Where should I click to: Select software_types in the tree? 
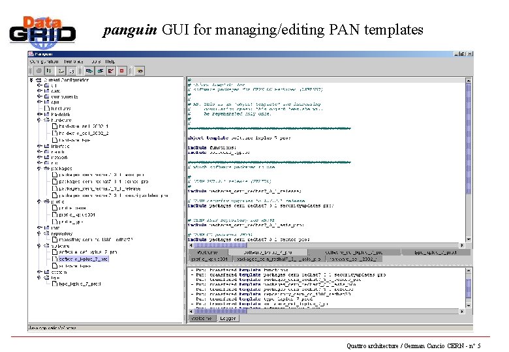(x=74, y=266)
